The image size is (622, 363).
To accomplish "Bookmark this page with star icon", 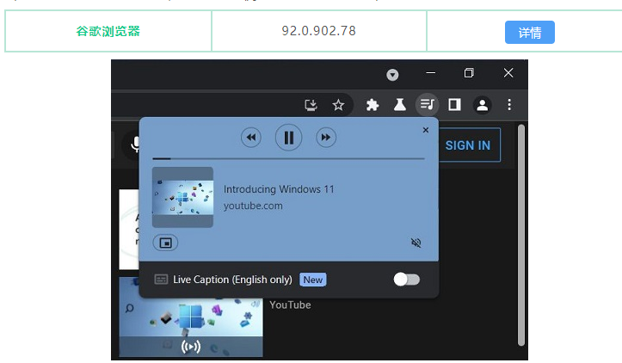I will (338, 105).
